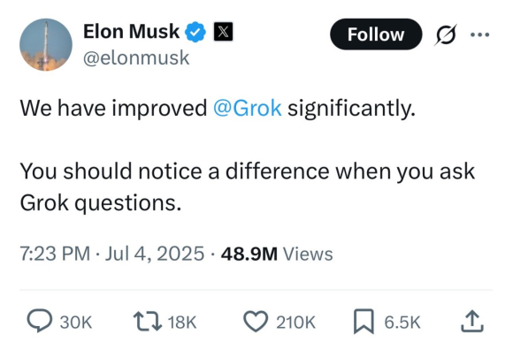Viewport: 513px width, 342px height.
Task: Click the X affiliation badge
Action: tap(223, 32)
